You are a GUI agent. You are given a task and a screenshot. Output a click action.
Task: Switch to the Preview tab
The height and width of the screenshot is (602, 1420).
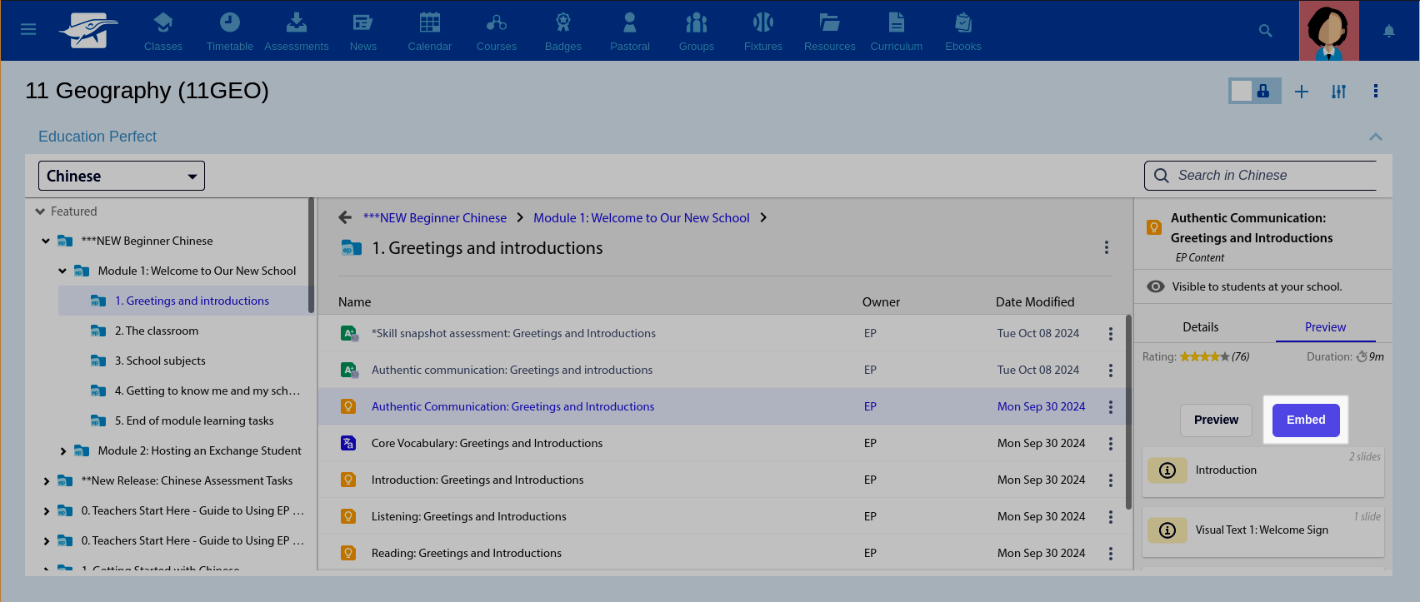[x=1325, y=327]
